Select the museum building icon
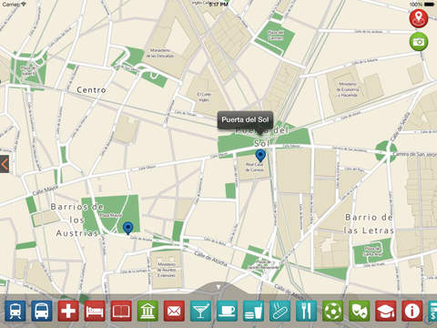 pyautogui.click(x=147, y=311)
